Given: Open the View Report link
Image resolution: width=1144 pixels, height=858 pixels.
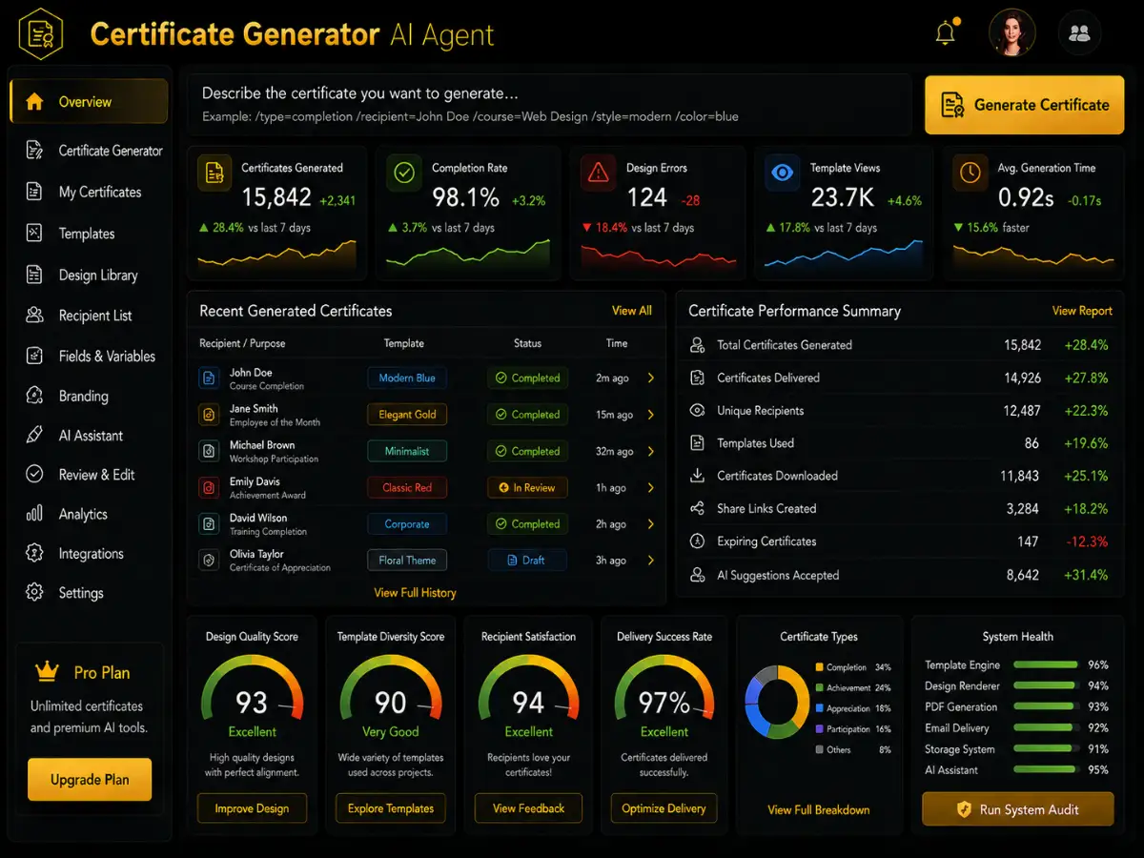Looking at the screenshot, I should tap(1082, 311).
